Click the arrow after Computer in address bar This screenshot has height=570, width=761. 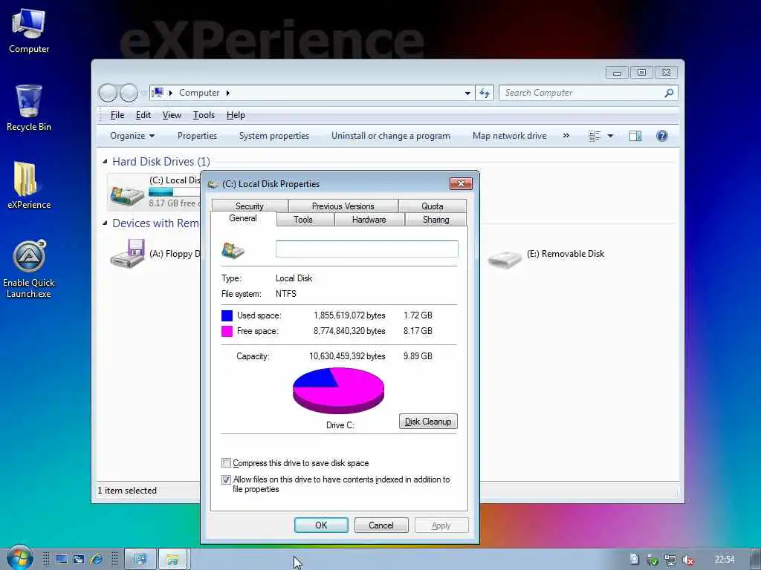(227, 93)
